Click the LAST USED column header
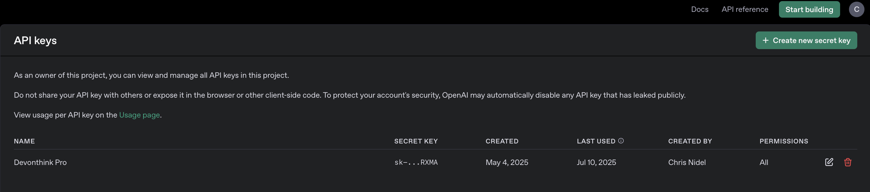This screenshot has width=870, height=192. coord(596,141)
